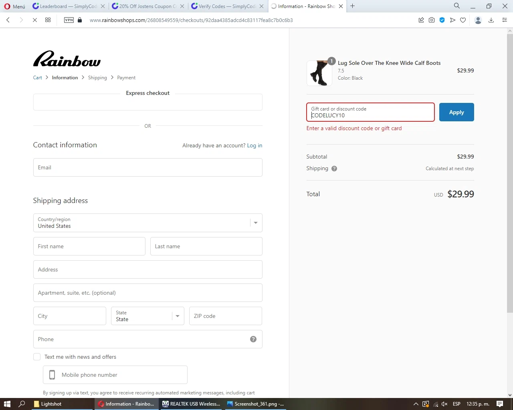Click the Address input field
This screenshot has width=513, height=410.
pos(147,269)
